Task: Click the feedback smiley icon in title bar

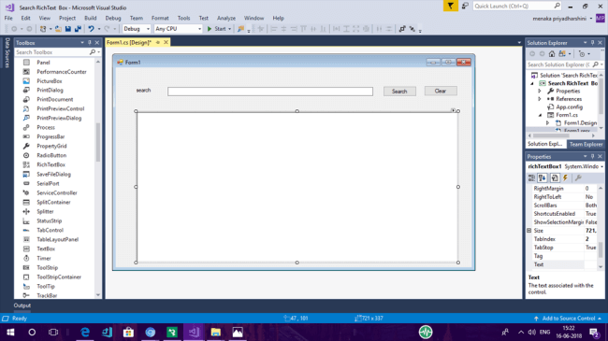Action: click(x=465, y=6)
